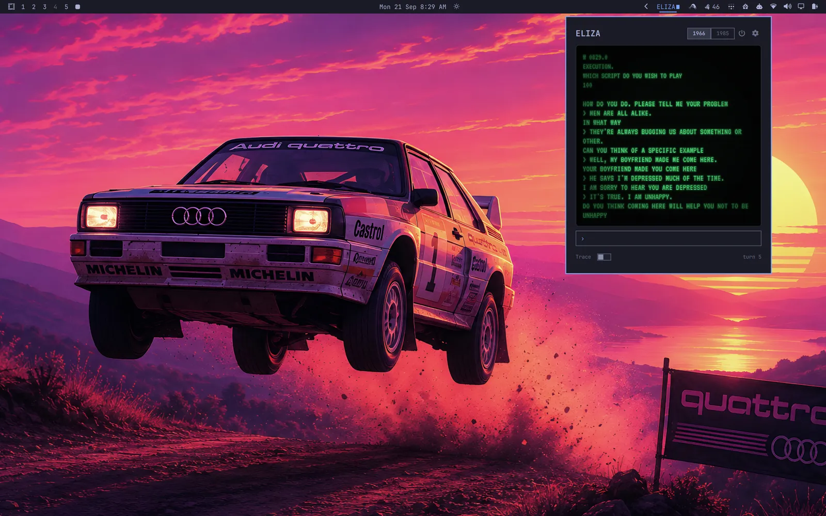Switch to workspace 5
Image resolution: width=826 pixels, height=516 pixels.
(x=66, y=7)
